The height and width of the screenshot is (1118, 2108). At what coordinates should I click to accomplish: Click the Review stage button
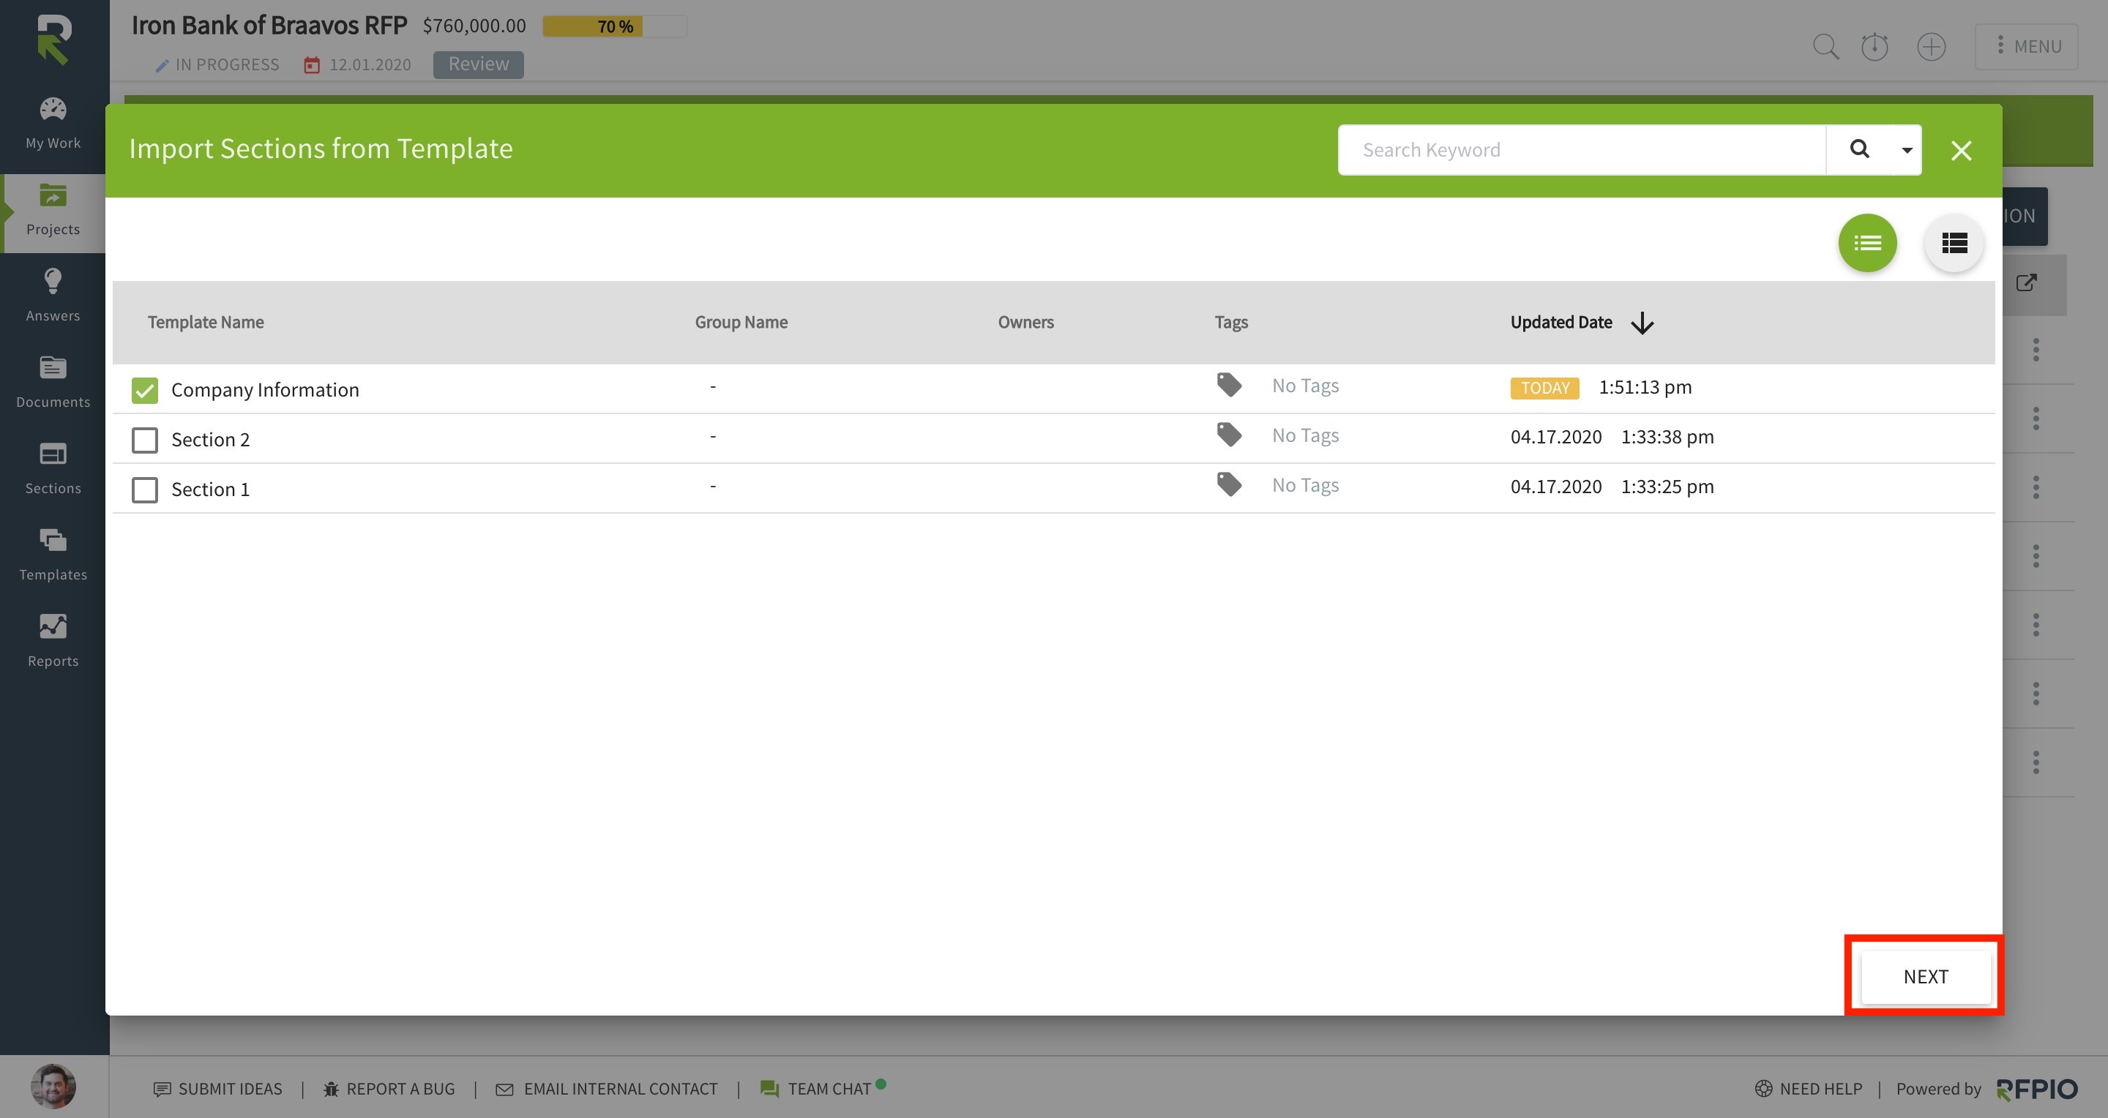tap(478, 64)
